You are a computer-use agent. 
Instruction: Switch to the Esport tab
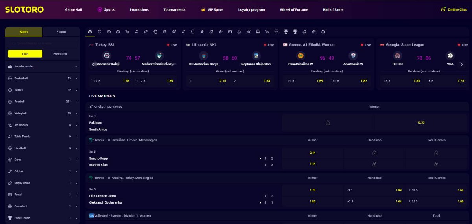[61, 32]
